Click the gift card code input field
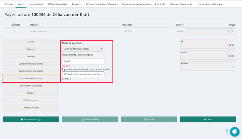Viewport: 242px width, 139px height. pyautogui.click(x=83, y=61)
